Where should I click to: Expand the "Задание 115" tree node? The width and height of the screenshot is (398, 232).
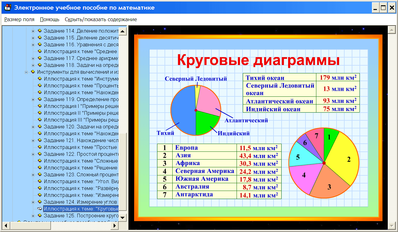(33, 37)
